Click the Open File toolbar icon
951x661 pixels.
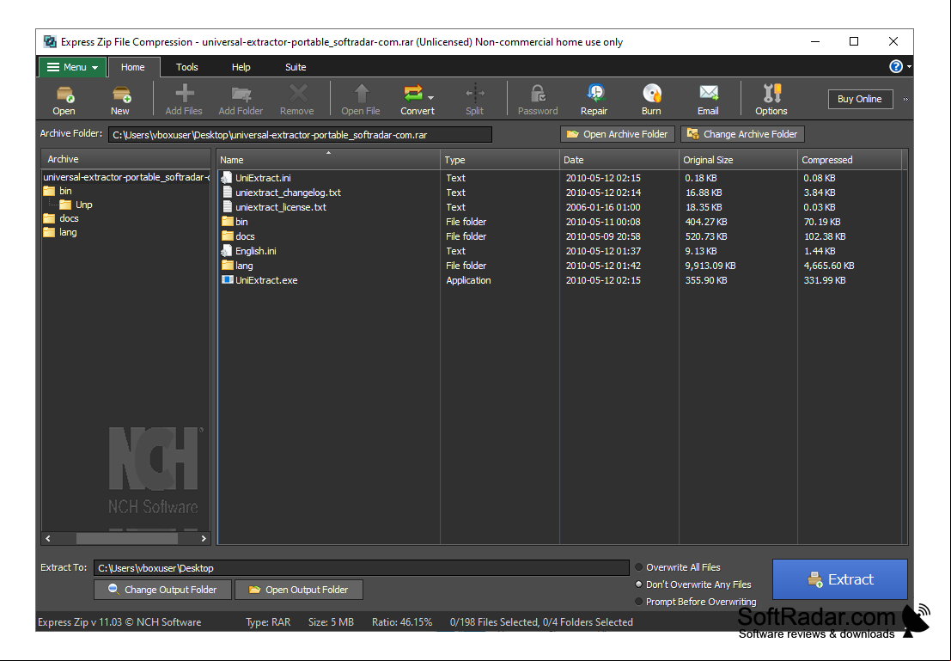pos(362,94)
